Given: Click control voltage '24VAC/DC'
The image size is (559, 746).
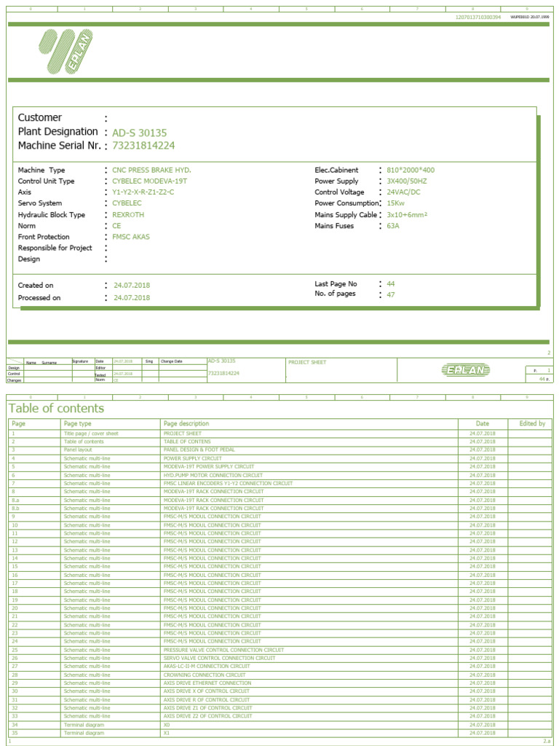Looking at the screenshot, I should pyautogui.click(x=403, y=192).
